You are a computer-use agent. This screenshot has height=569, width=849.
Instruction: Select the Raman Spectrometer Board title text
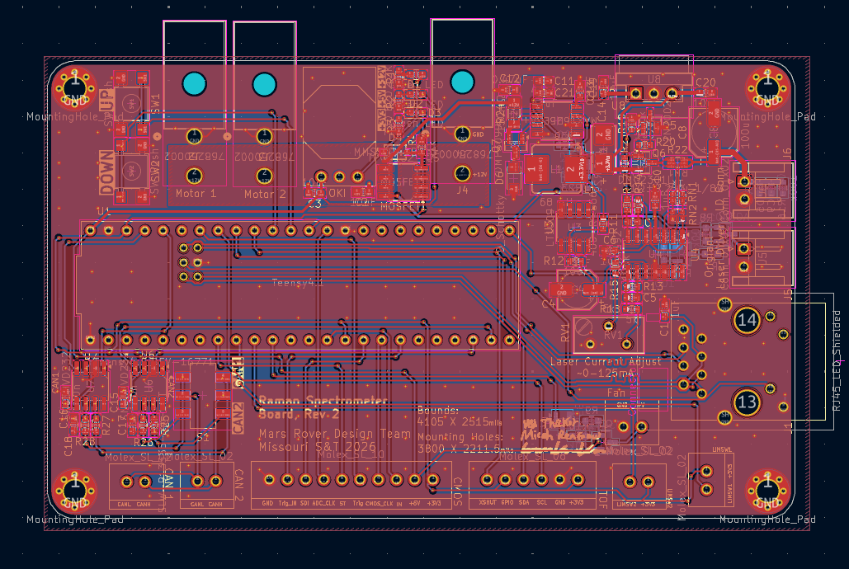click(323, 407)
